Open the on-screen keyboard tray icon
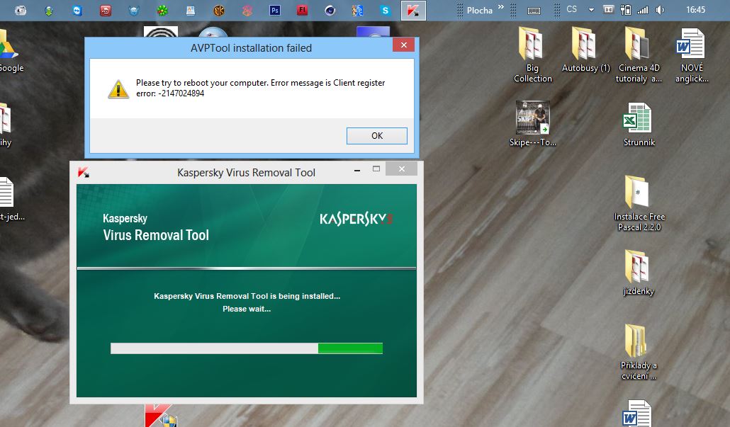This screenshot has width=730, height=427. pyautogui.click(x=534, y=11)
